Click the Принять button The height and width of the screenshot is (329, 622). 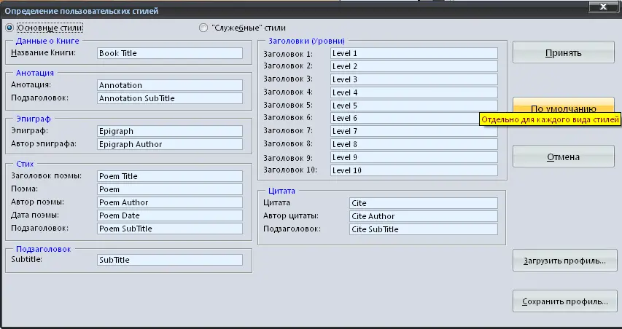pyautogui.click(x=563, y=52)
